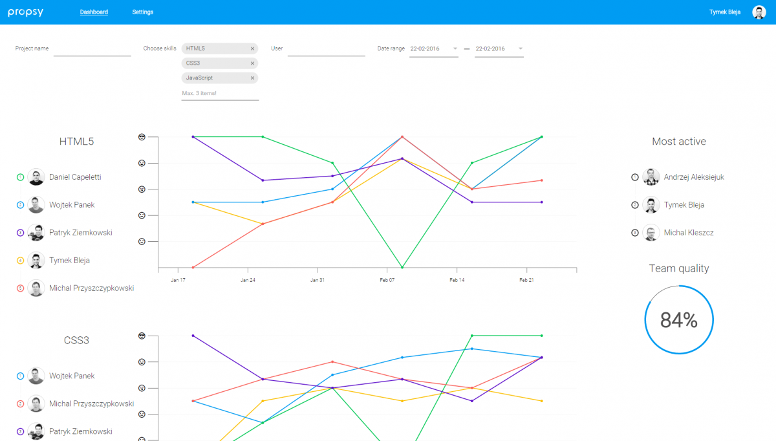Open the end date range dropdown
Screen dimensions: 776x441
pyautogui.click(x=520, y=48)
